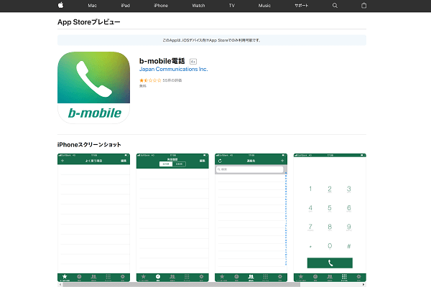Click the keypad tab icon in first screenshot

coord(108,278)
